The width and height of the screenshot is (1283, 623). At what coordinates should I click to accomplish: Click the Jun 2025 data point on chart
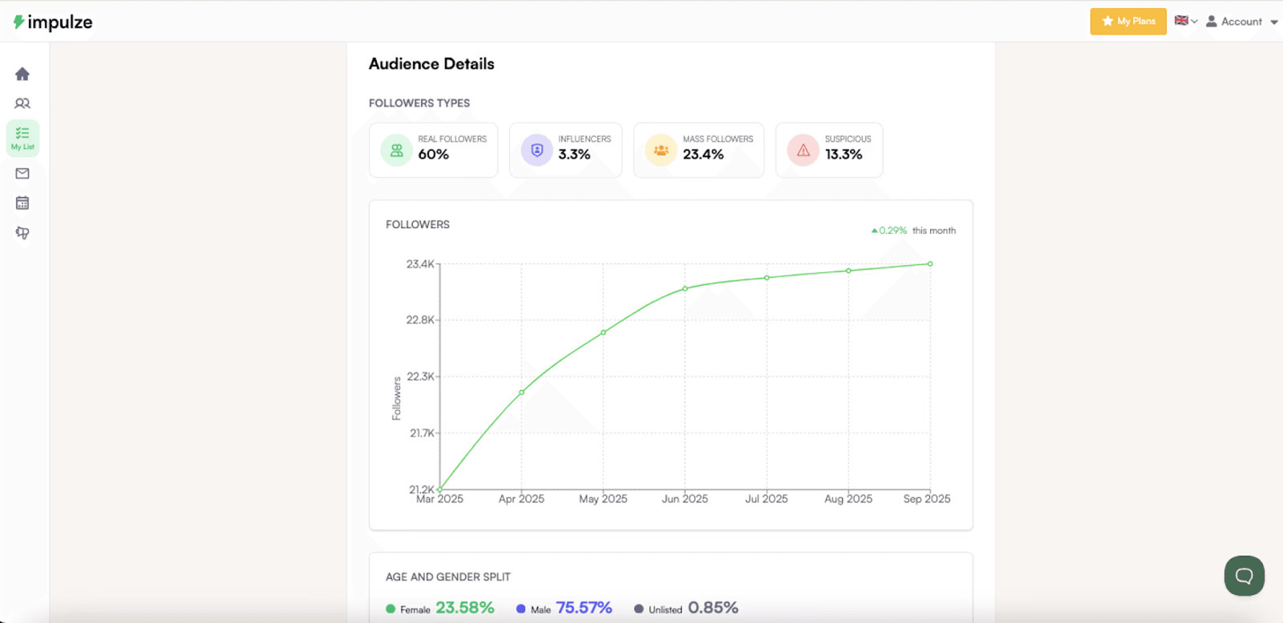tap(685, 288)
